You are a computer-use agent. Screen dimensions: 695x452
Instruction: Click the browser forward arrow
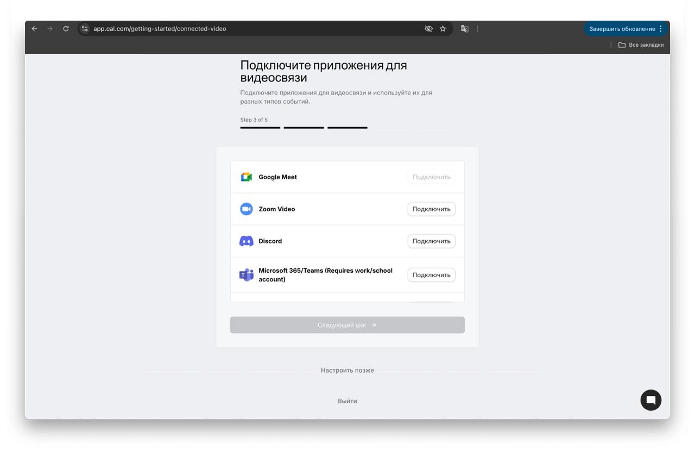pos(50,29)
